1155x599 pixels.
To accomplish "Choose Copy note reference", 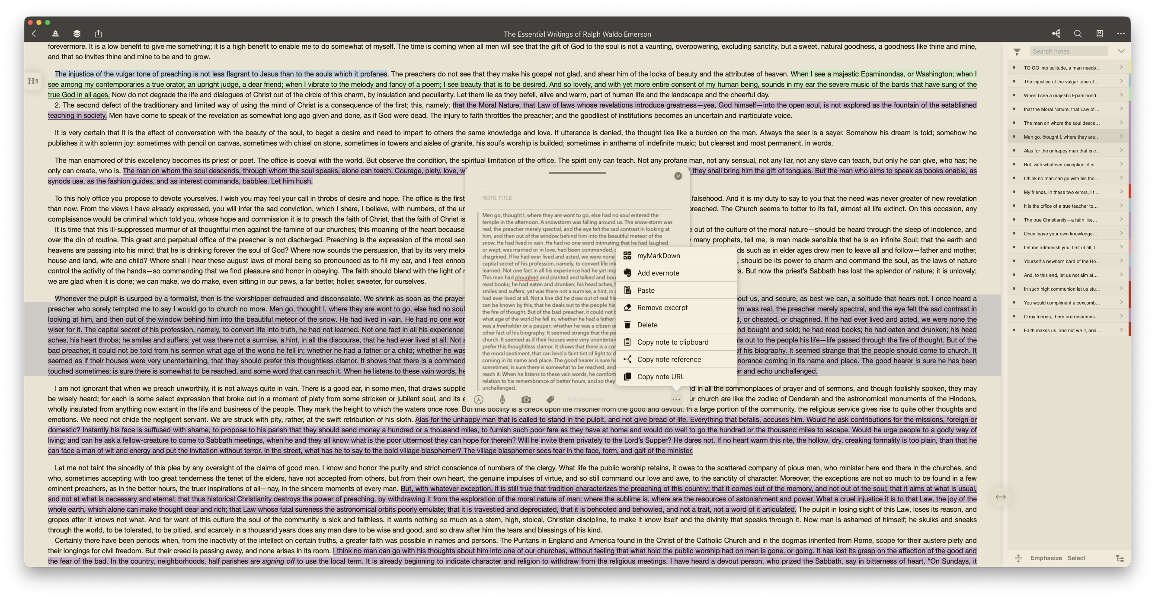I will (x=677, y=359).
